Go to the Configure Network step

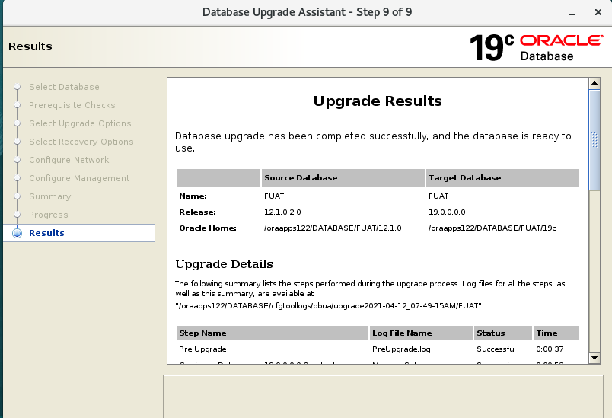69,160
